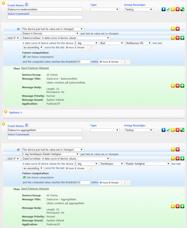Screen dimensions: 187x228
Task: Delete AND IF condition in aggregatføler event
Action: (x=178, y=158)
